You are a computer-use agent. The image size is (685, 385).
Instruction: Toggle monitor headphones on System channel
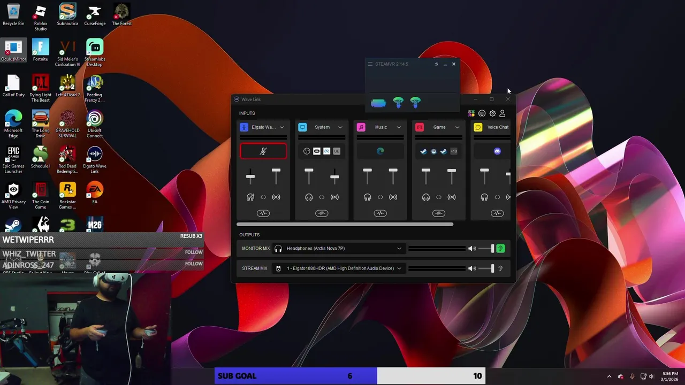click(x=309, y=197)
